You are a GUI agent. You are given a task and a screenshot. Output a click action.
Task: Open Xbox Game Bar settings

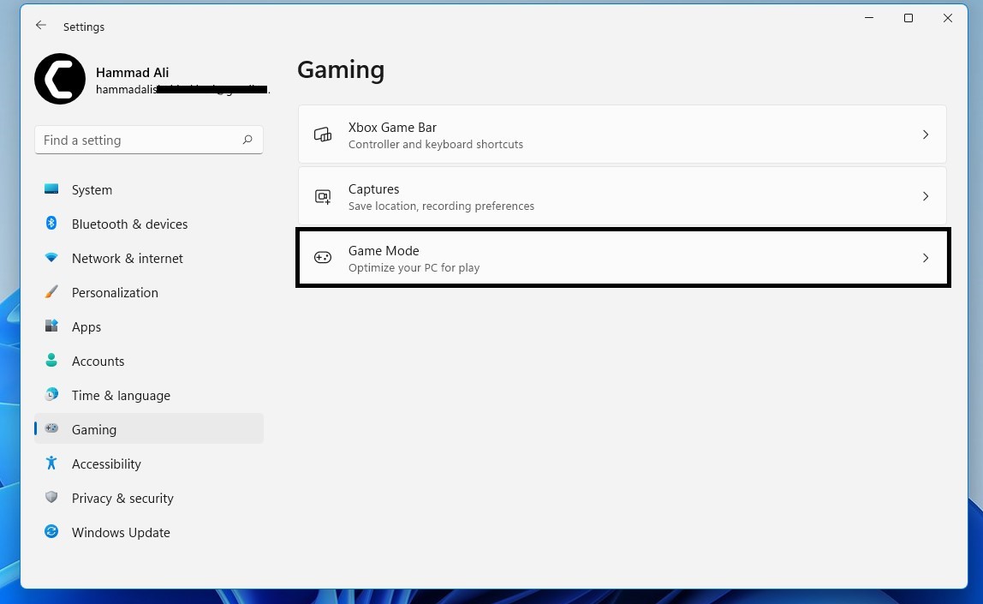pos(622,135)
